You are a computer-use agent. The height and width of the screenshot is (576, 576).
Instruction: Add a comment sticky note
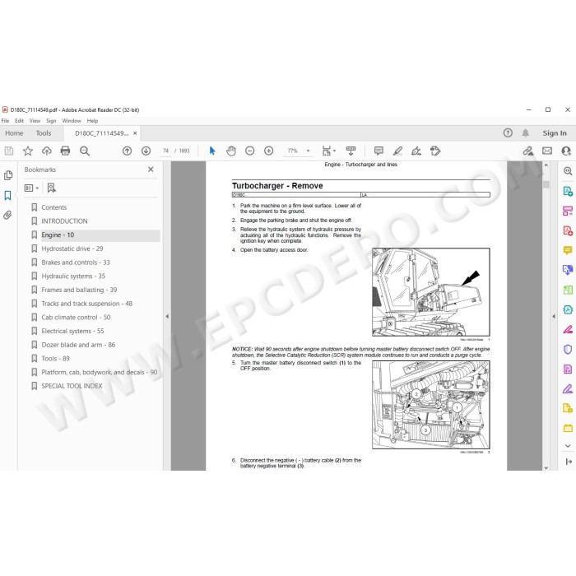(379, 151)
